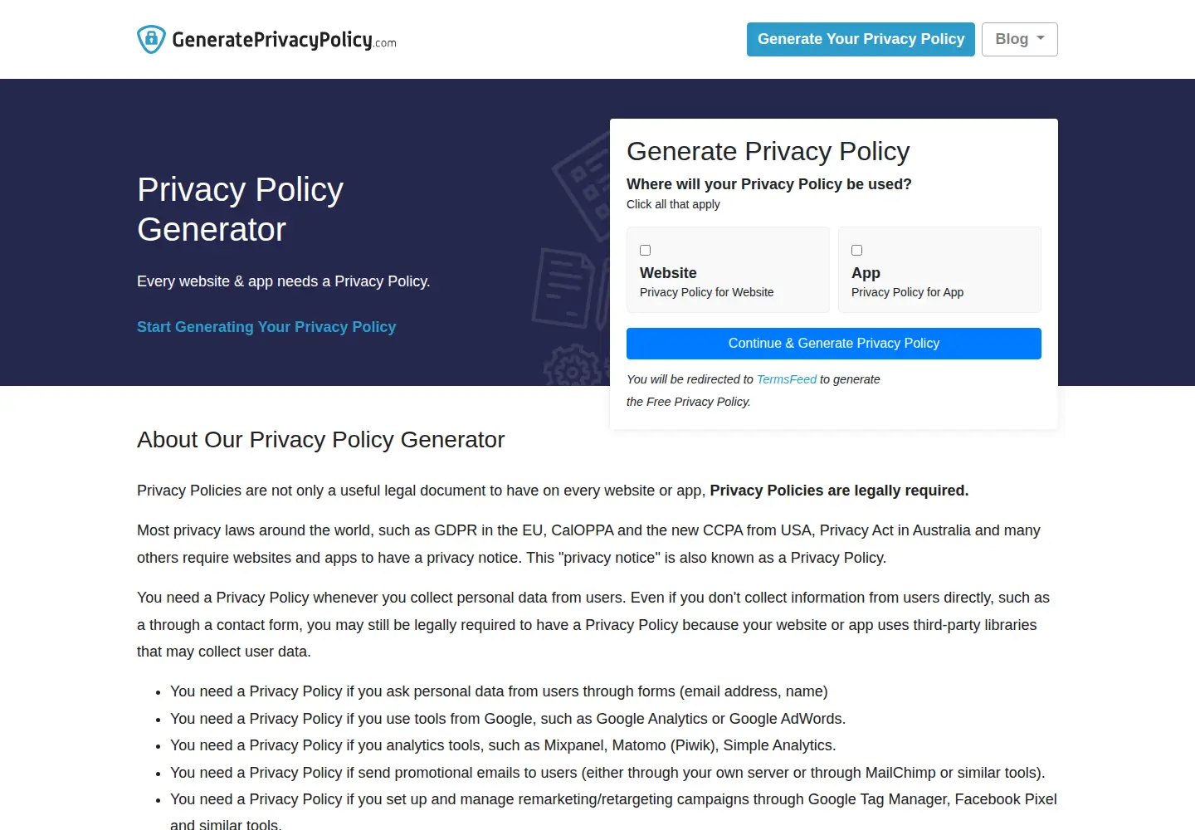Click the bullet about Google Analytics or Google AdWords
Screen dimensions: 1195x830
click(x=508, y=719)
